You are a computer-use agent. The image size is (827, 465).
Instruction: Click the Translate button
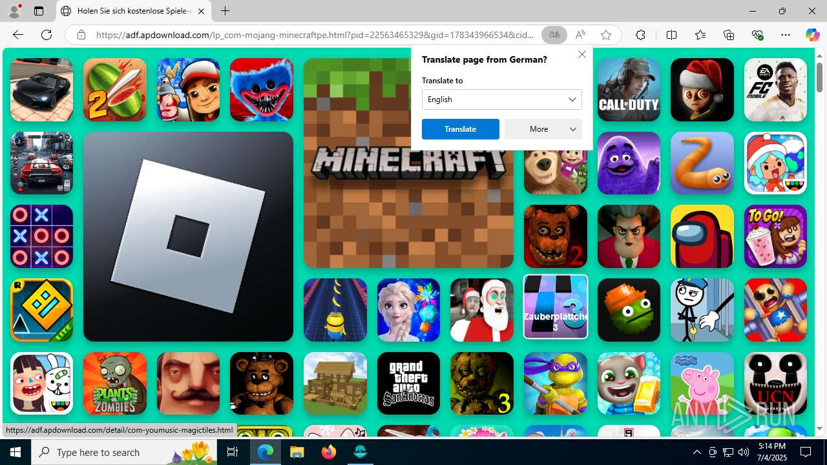461,129
